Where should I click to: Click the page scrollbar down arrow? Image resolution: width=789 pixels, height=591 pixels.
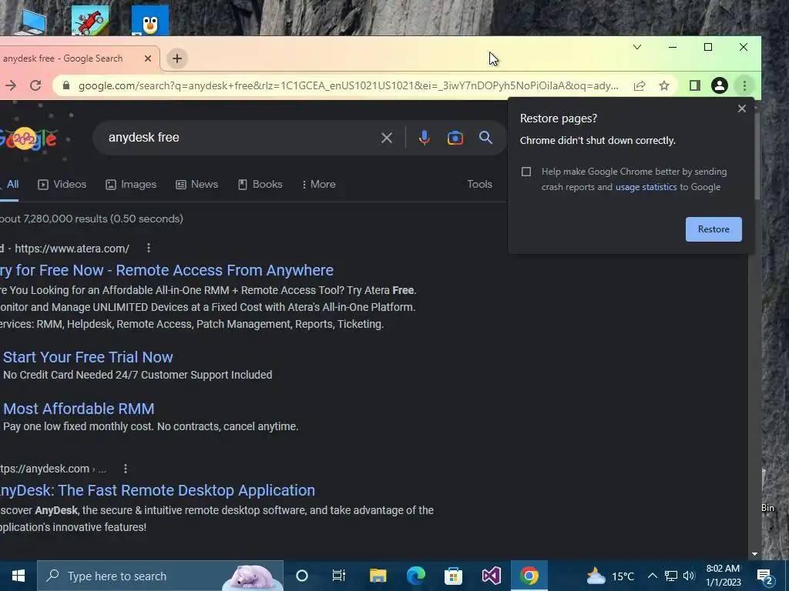[754, 554]
